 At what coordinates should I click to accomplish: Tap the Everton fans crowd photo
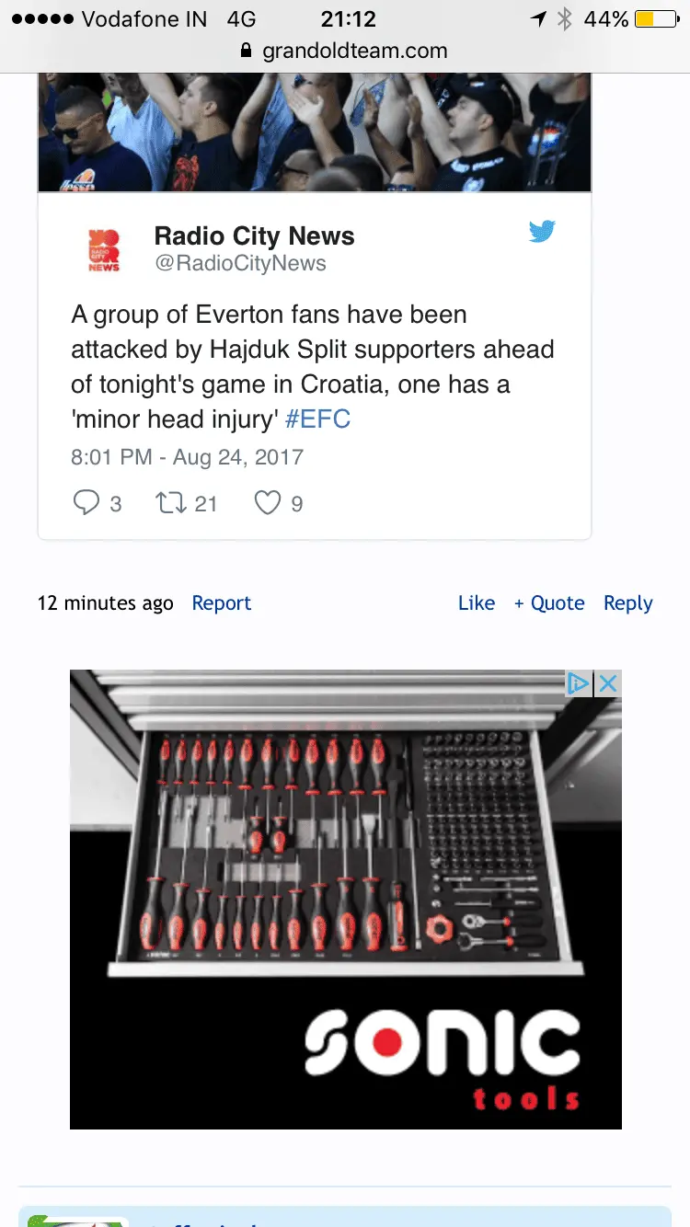314,132
